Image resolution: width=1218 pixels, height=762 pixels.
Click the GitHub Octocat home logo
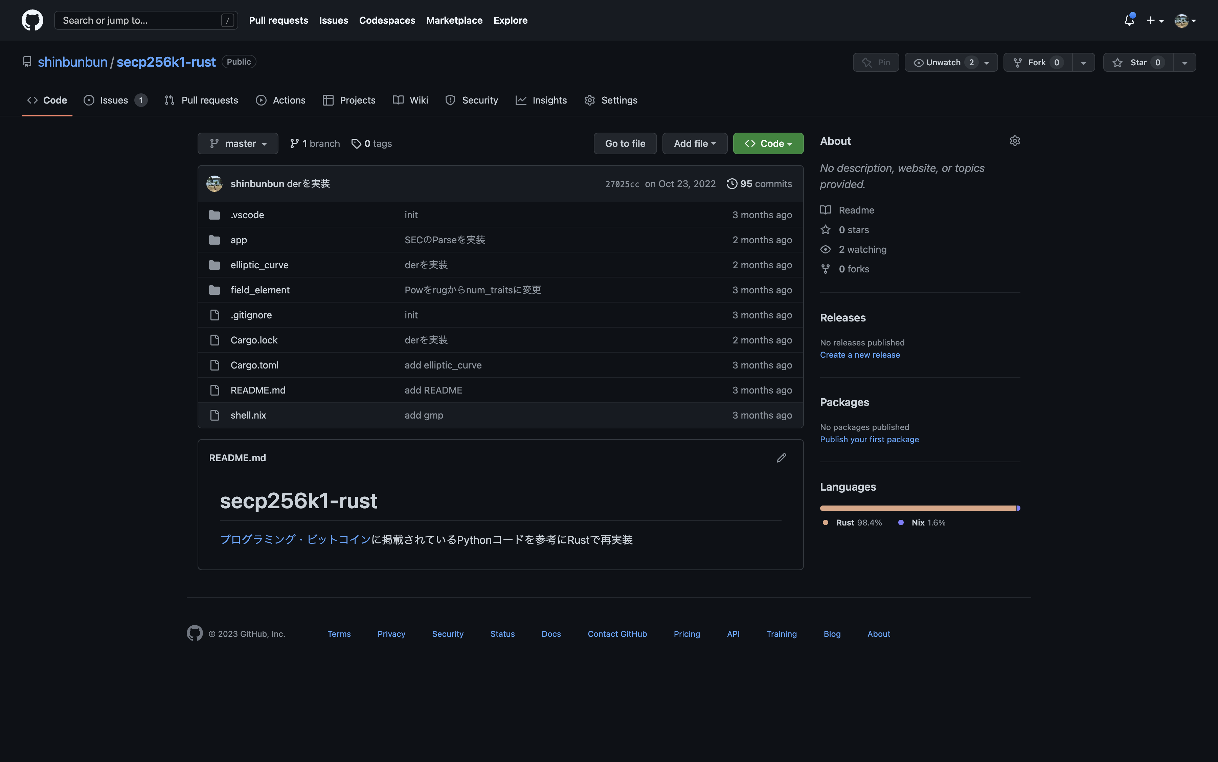coord(32,20)
